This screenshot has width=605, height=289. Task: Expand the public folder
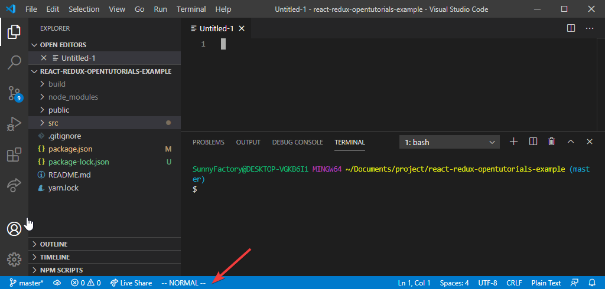105,110
